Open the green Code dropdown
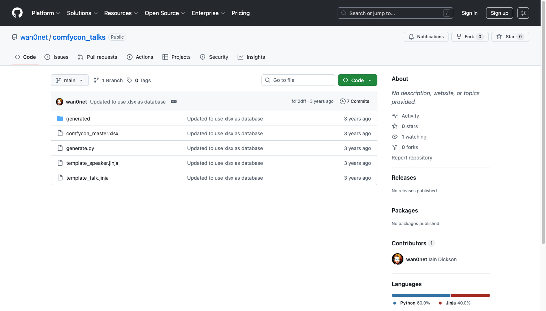The height and width of the screenshot is (311, 546). (x=357, y=80)
